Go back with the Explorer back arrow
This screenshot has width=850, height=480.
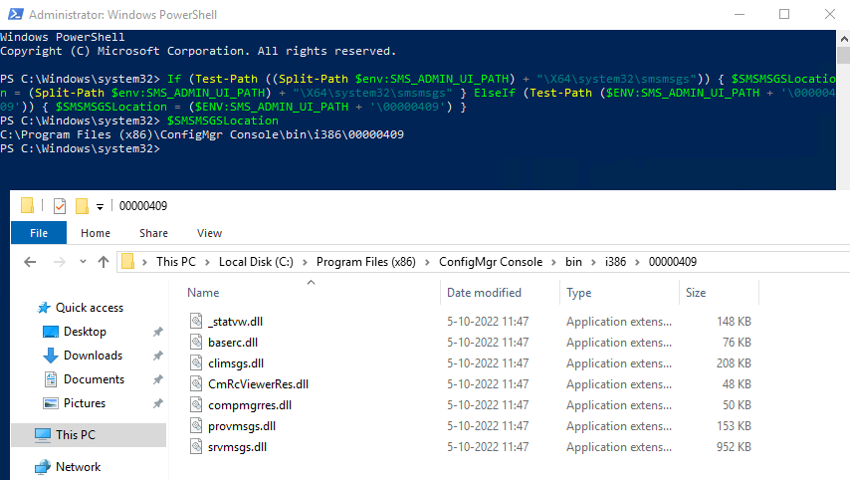coord(30,262)
